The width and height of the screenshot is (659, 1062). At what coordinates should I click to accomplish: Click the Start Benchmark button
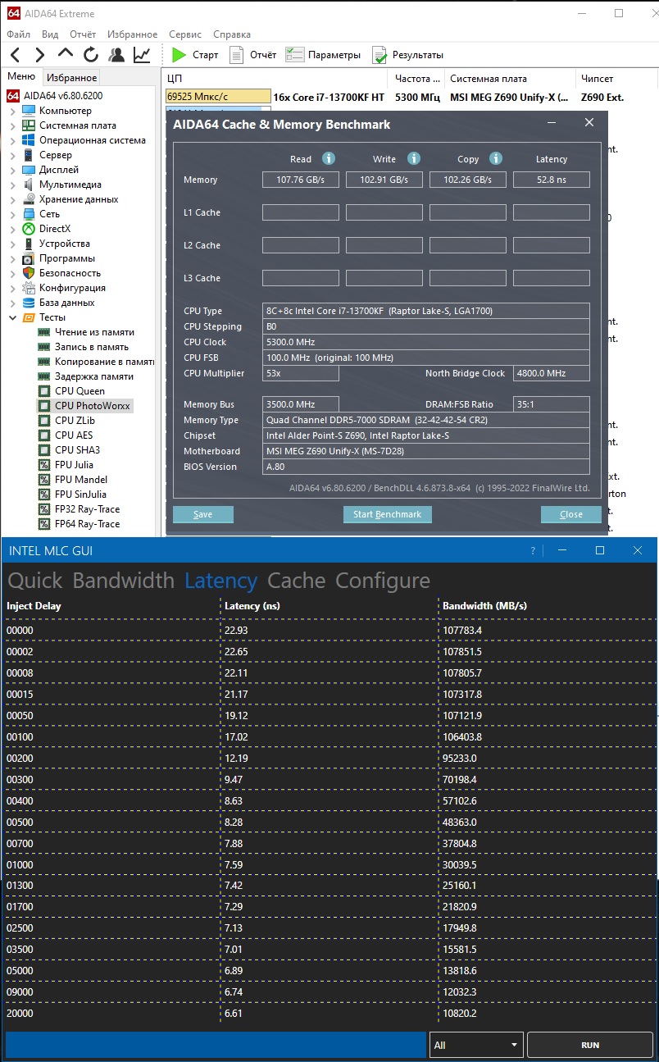[x=388, y=514]
